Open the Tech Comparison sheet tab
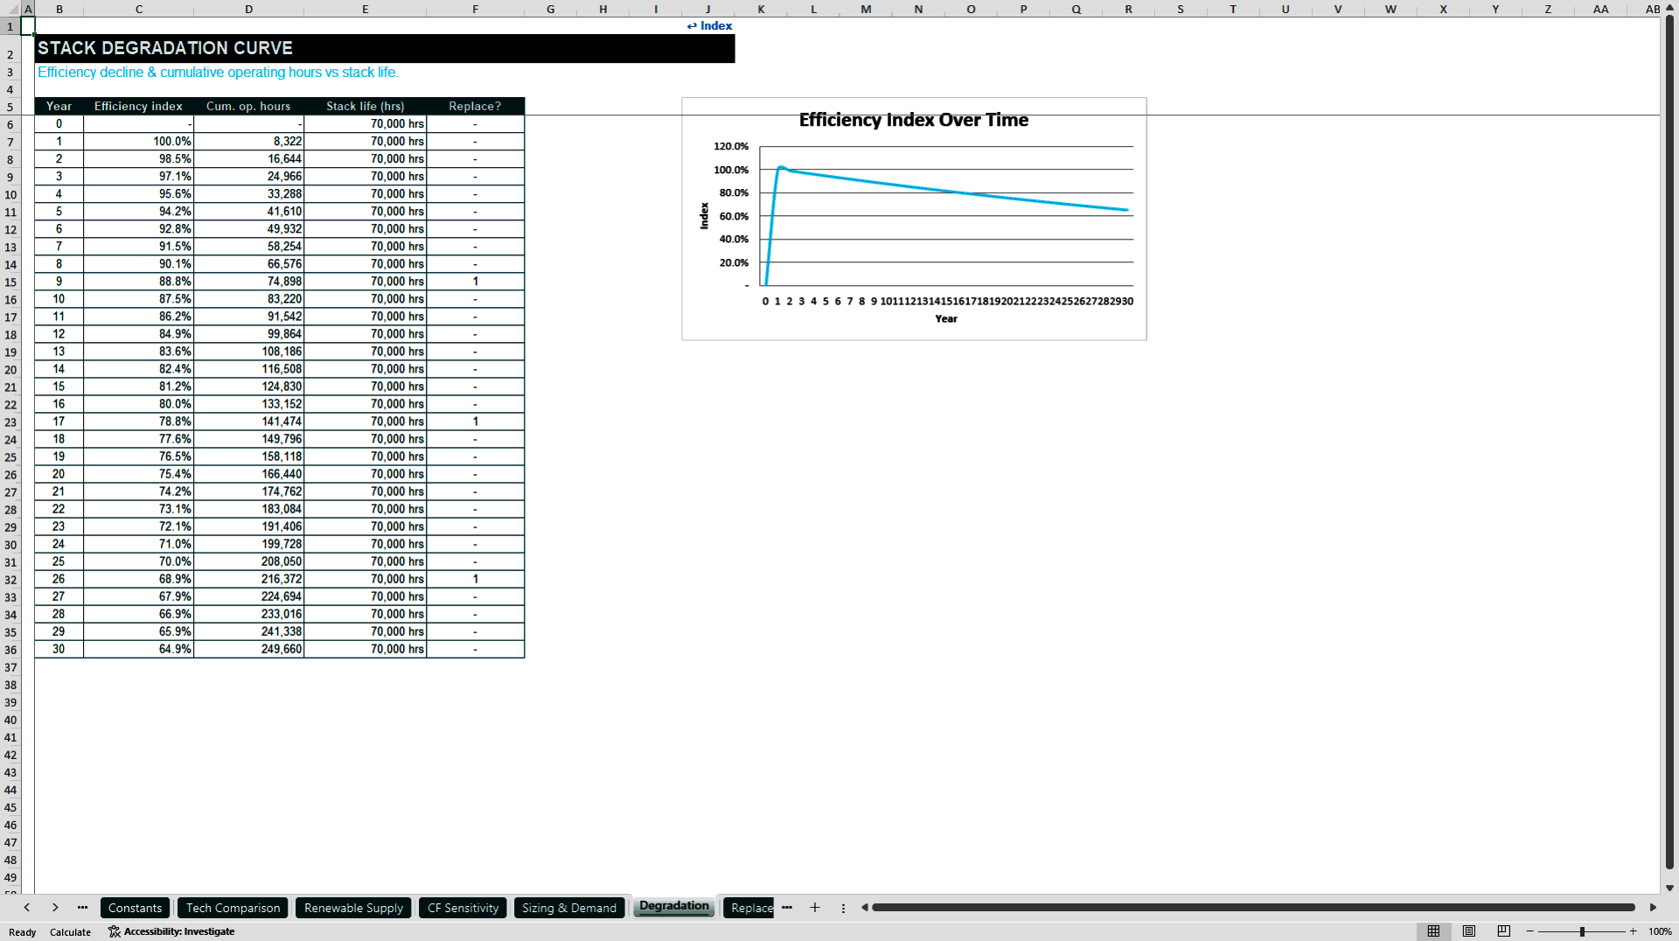Viewport: 1679px width, 941px height. [233, 908]
